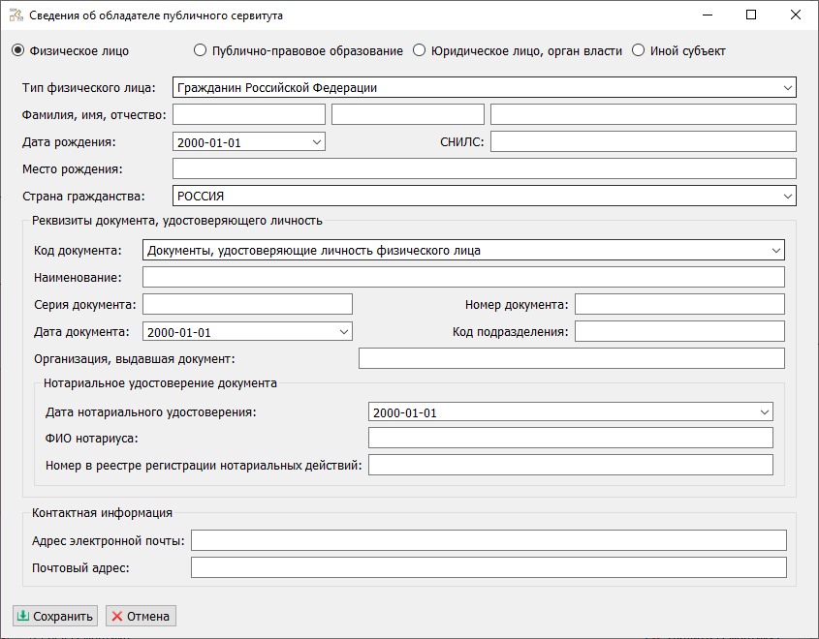Select the Иной субъект radio button

638,50
